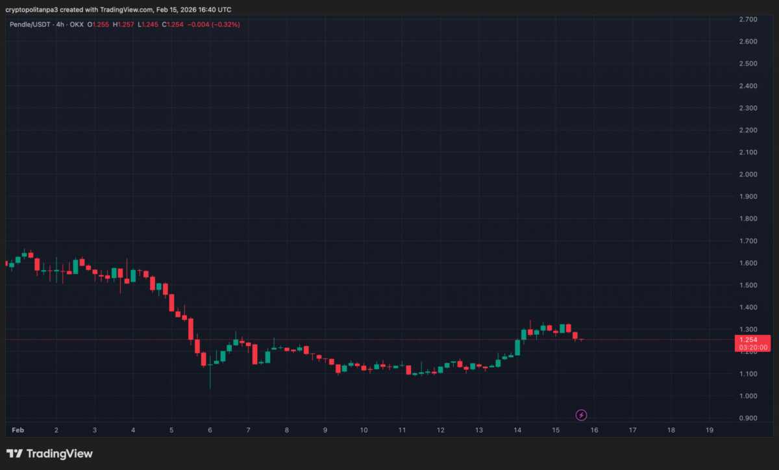Click the cryptopolitanpa3 created with TradingView.com header

pos(118,10)
